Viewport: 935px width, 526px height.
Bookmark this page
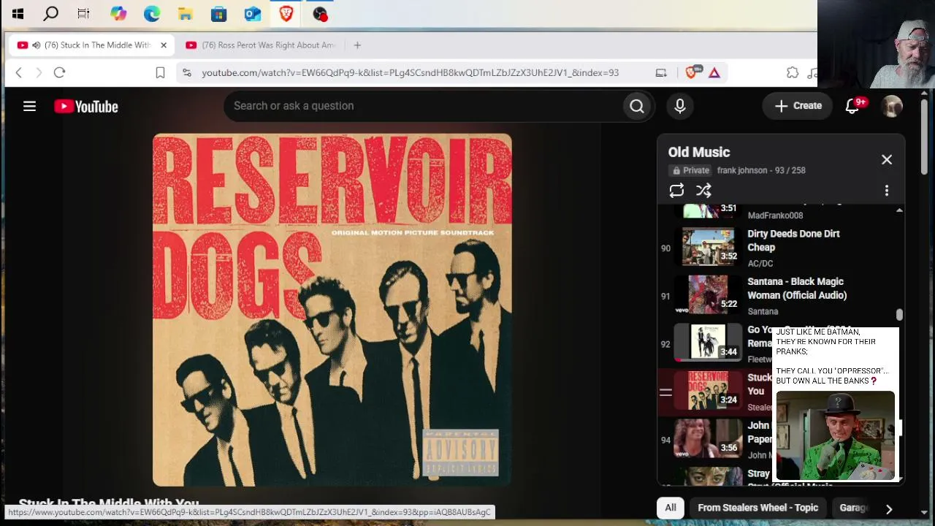[x=160, y=72]
